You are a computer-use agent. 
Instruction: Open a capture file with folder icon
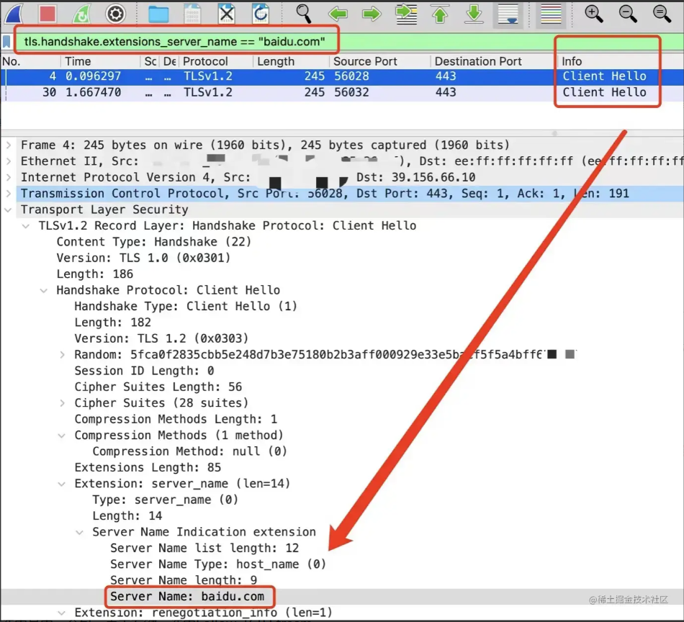(158, 14)
